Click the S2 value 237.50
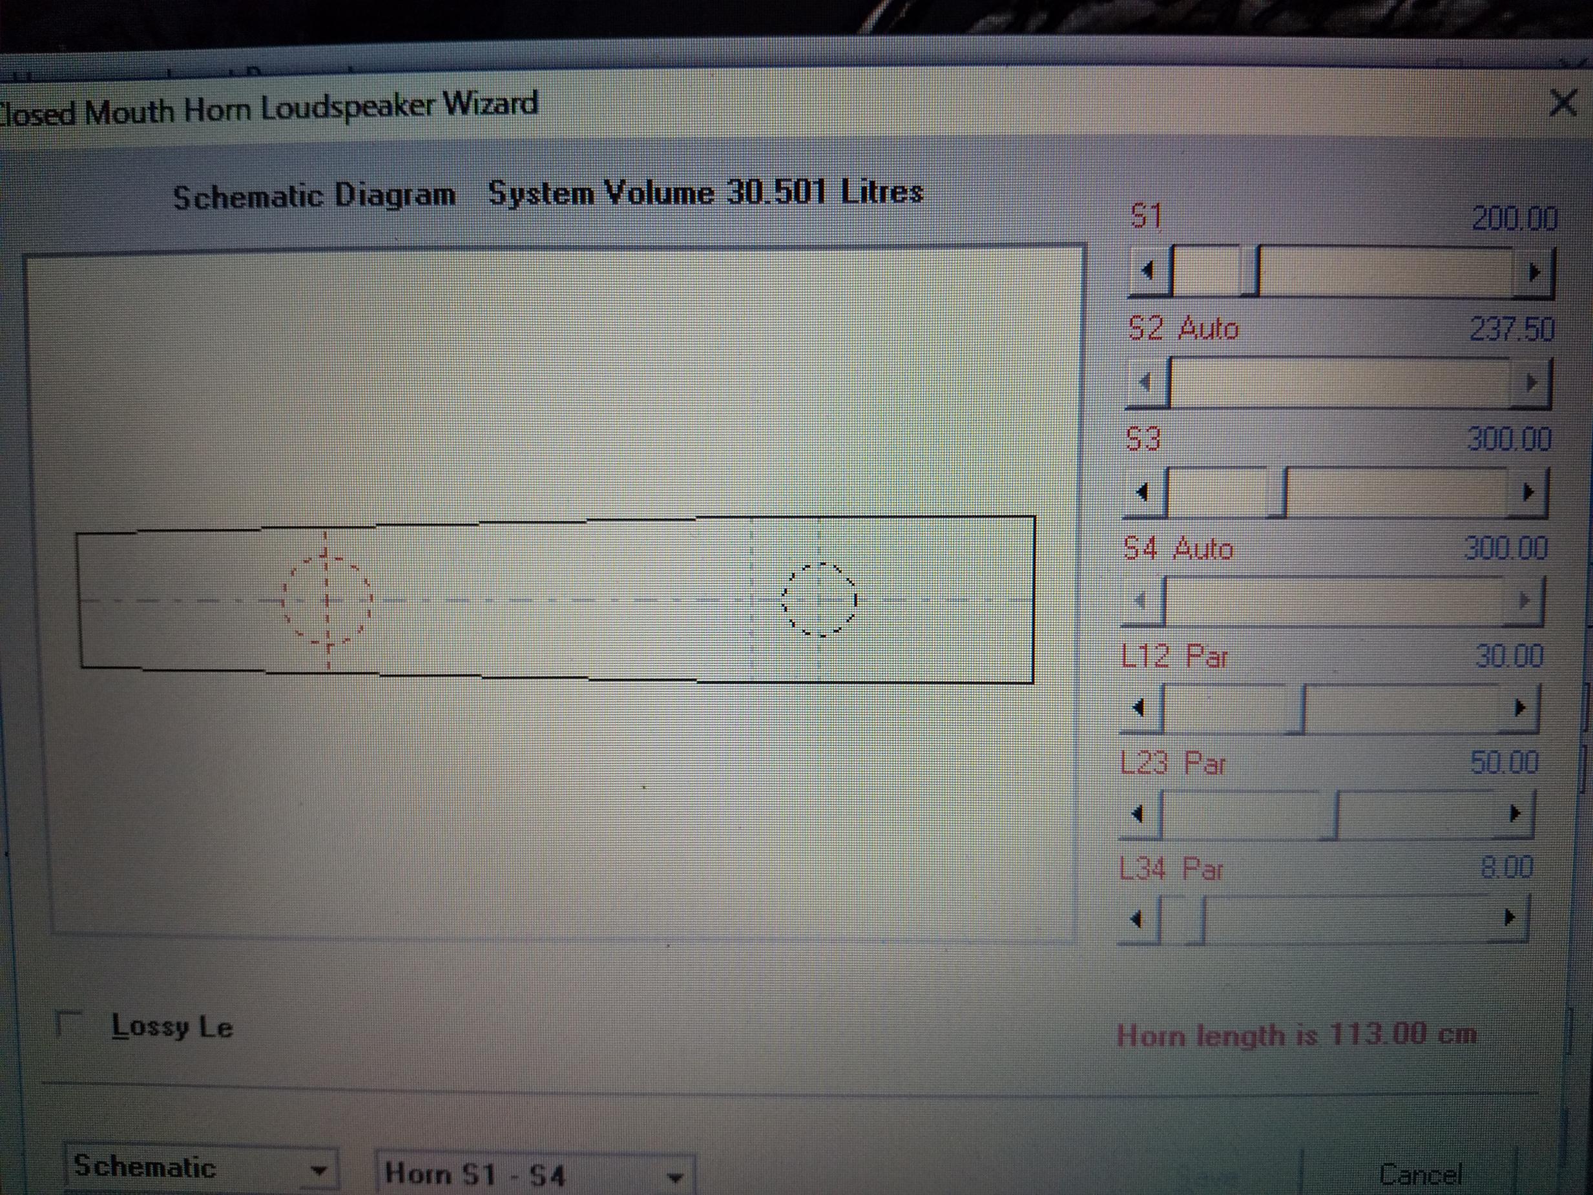This screenshot has width=1593, height=1195. point(1511,329)
